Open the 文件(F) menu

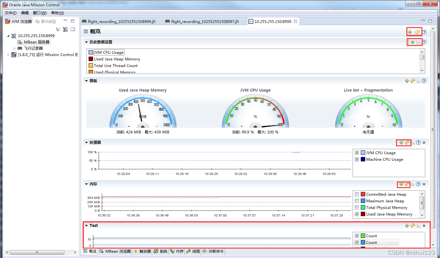[x=11, y=13]
